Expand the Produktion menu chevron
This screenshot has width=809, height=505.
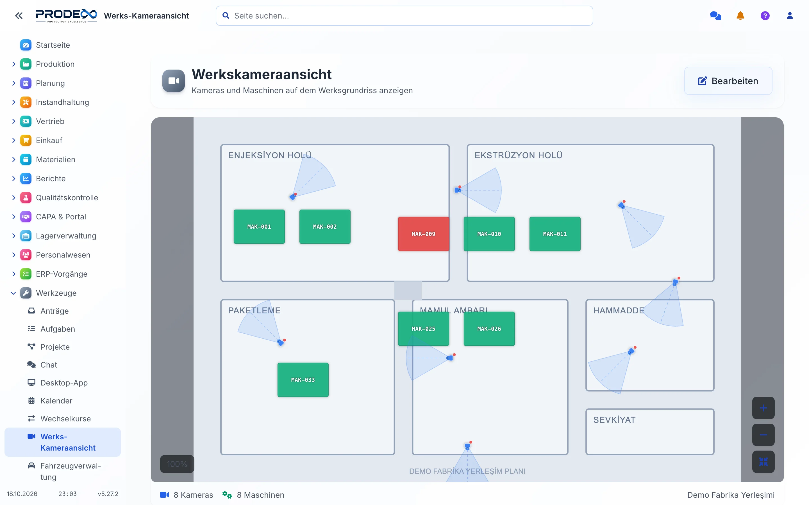(x=13, y=64)
